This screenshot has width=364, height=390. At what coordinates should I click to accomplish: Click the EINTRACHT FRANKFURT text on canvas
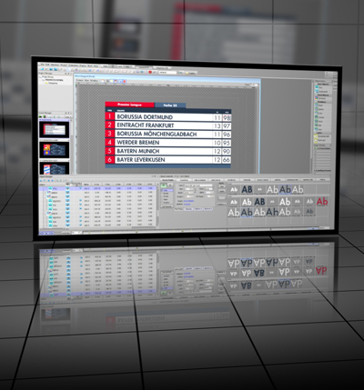(x=146, y=125)
